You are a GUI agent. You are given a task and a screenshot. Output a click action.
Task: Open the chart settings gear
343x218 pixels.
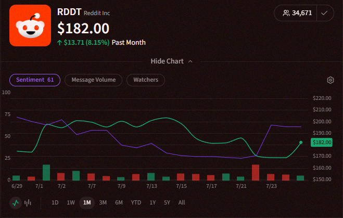[331, 80]
